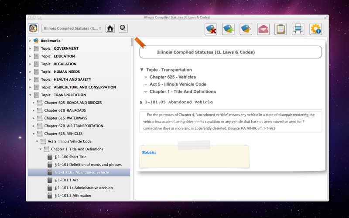Viewport: 349px width, 218px height.
Task: Click the fullscreen arrows in title bar
Action: [326, 17]
